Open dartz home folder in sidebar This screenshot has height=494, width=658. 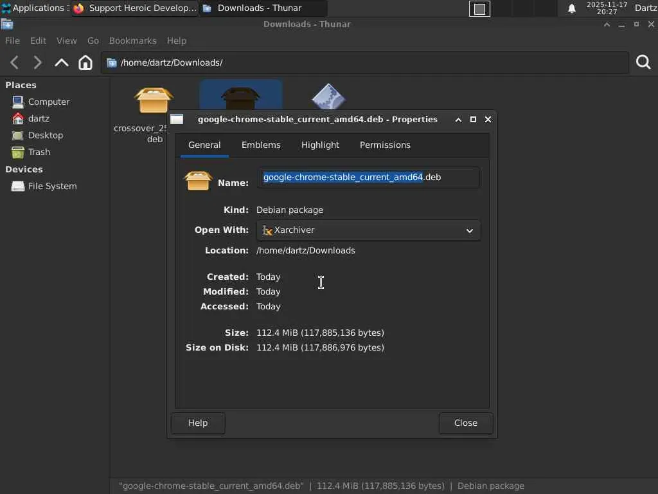(31, 118)
